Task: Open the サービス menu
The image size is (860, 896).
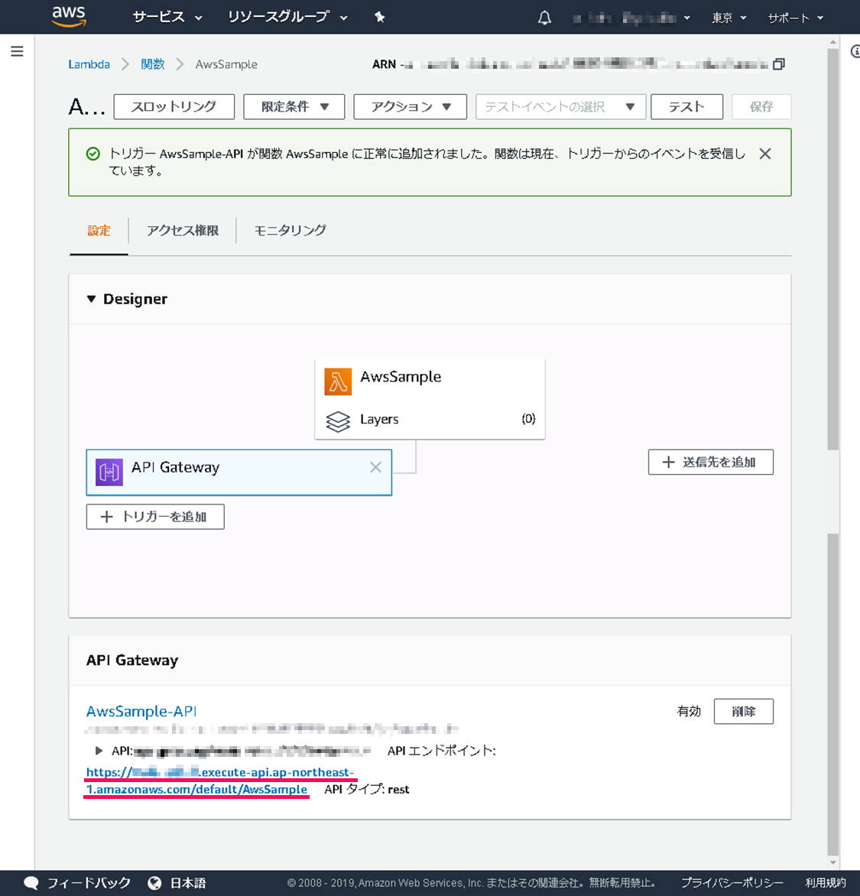Action: click(167, 17)
